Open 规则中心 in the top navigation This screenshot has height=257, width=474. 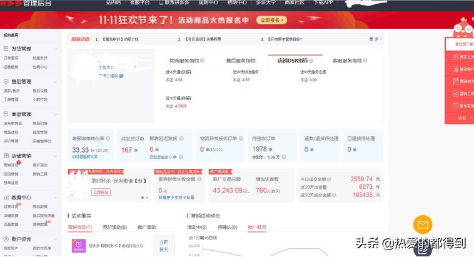point(208,3)
